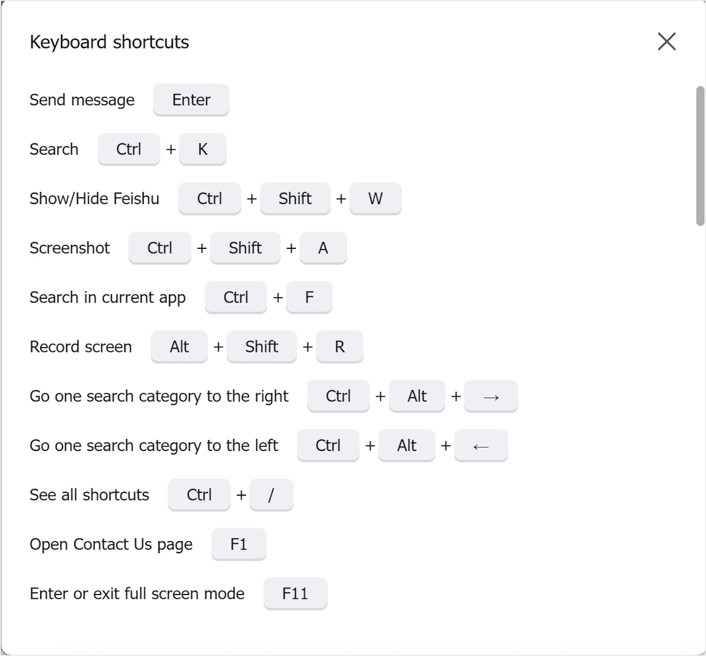Click the See all shortcuts label

pyautogui.click(x=89, y=495)
